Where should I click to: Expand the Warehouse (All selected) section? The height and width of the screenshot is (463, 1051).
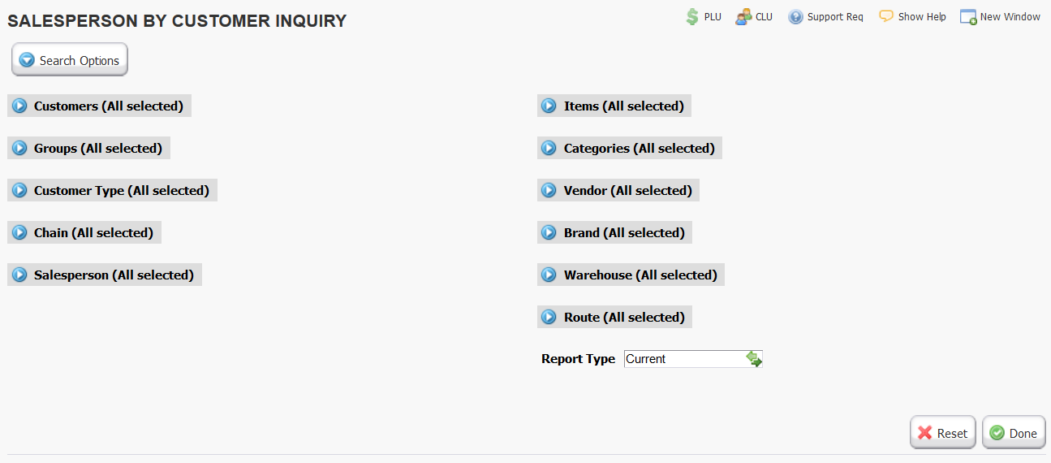[631, 275]
